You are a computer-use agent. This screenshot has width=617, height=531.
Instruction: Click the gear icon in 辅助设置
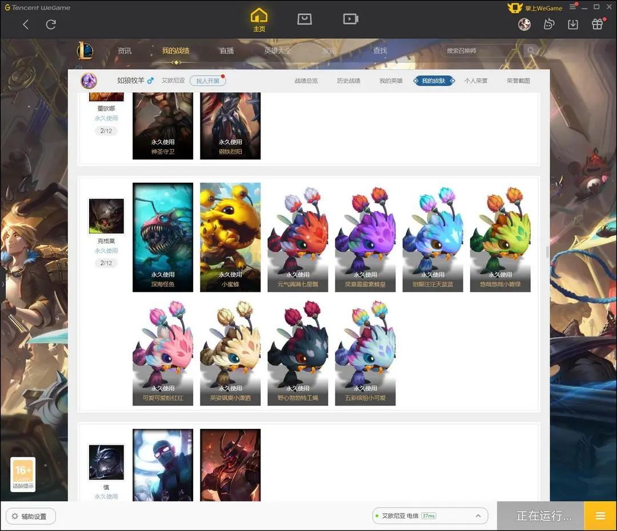(x=14, y=516)
